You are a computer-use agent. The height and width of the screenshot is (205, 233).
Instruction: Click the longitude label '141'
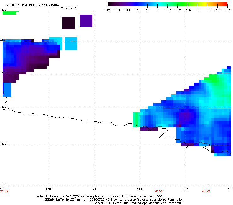point(94,189)
